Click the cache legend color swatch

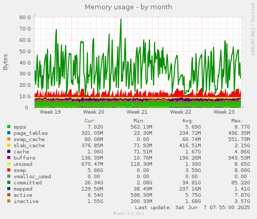[9, 151]
